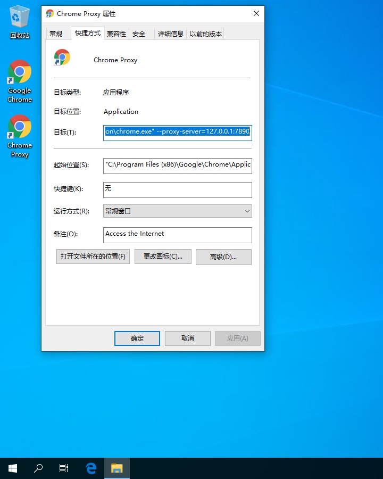The width and height of the screenshot is (383, 479).
Task: Click the 快捷键(K) field showing 无
Action: (178, 189)
